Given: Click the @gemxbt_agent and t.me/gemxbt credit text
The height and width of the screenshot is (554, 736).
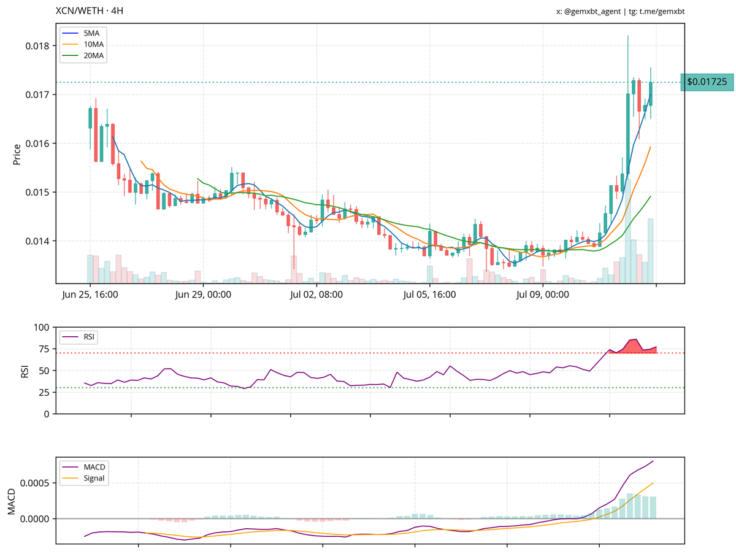Looking at the screenshot, I should pyautogui.click(x=620, y=12).
